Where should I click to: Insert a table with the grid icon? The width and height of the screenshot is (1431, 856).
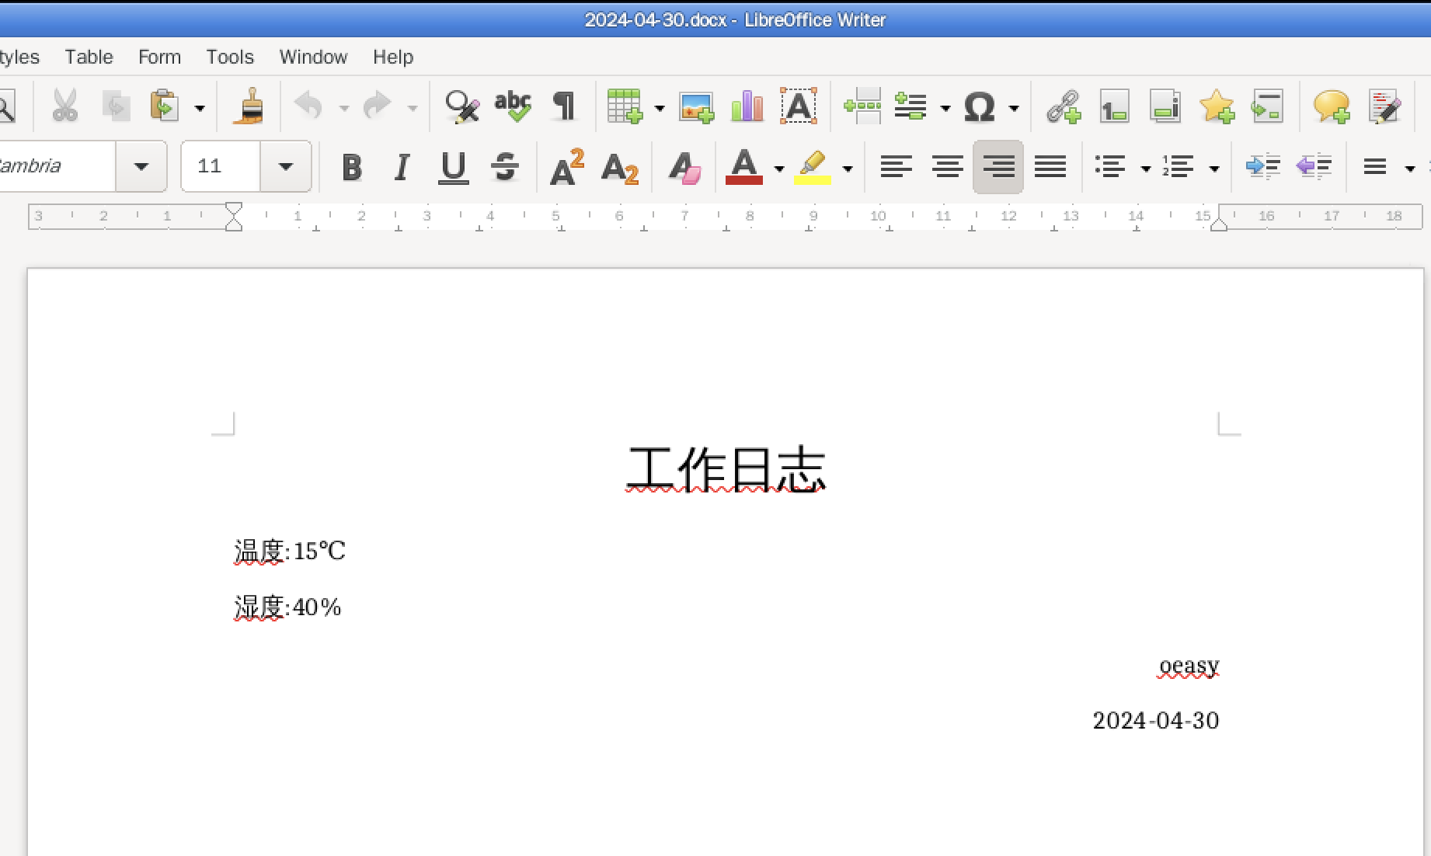coord(625,106)
